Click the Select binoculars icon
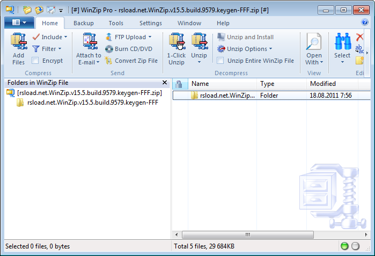Viewport: 375px width, 256px height. click(x=342, y=42)
